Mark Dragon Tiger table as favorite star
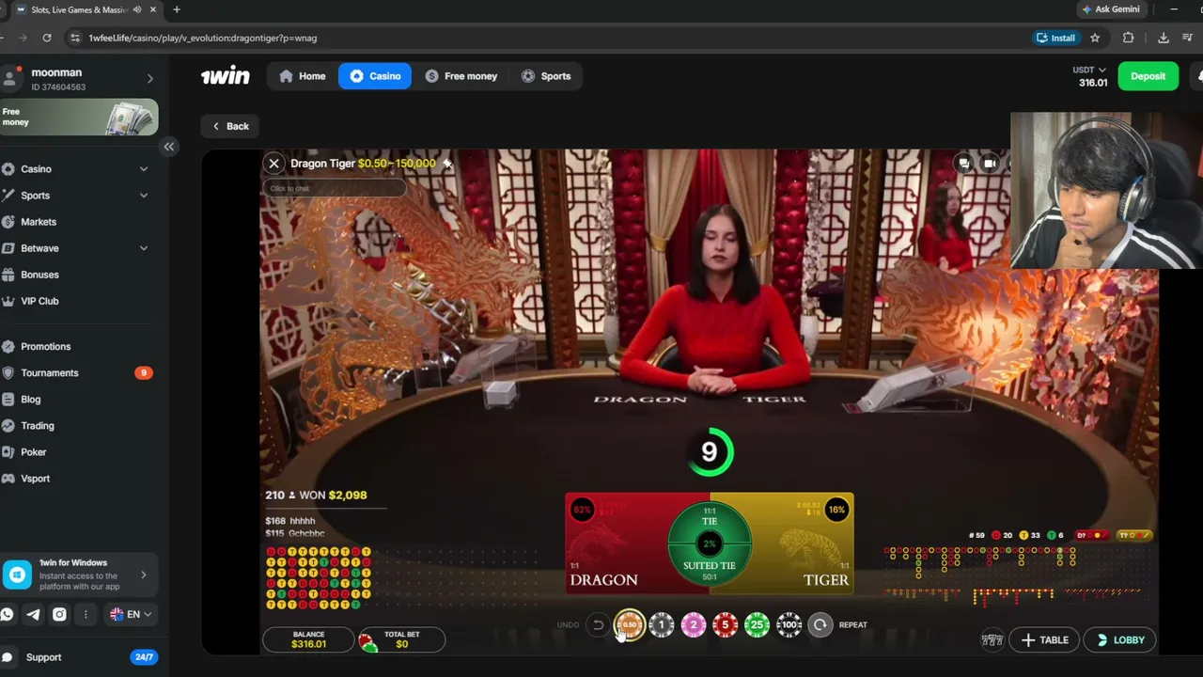 pyautogui.click(x=447, y=164)
